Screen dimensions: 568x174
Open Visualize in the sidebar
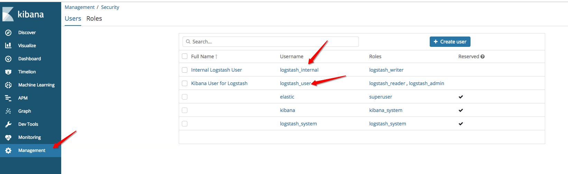(30, 45)
